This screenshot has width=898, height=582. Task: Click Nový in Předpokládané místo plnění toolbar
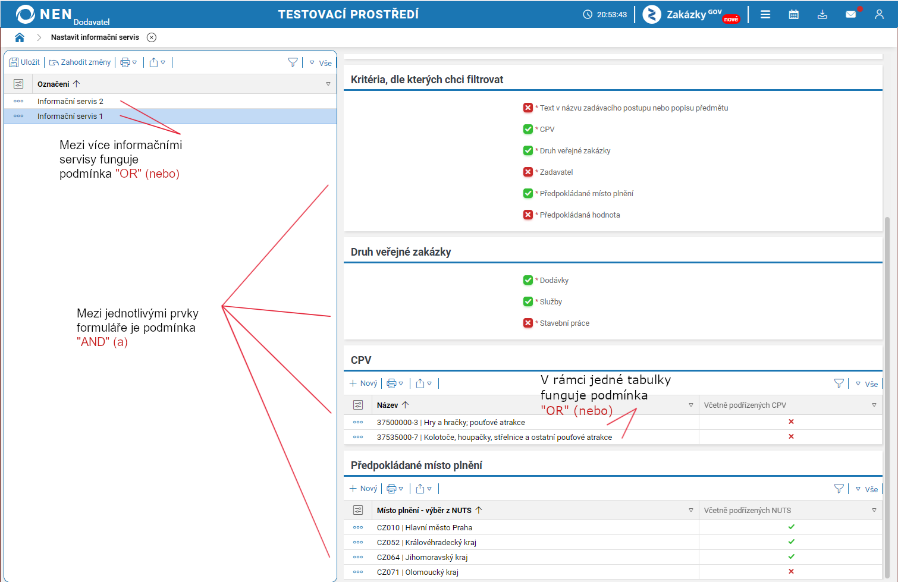point(363,489)
